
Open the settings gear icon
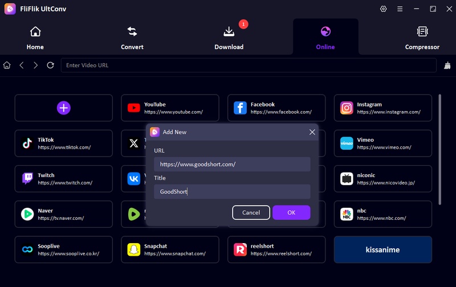pos(383,9)
